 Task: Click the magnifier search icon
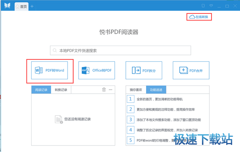tap(55, 50)
